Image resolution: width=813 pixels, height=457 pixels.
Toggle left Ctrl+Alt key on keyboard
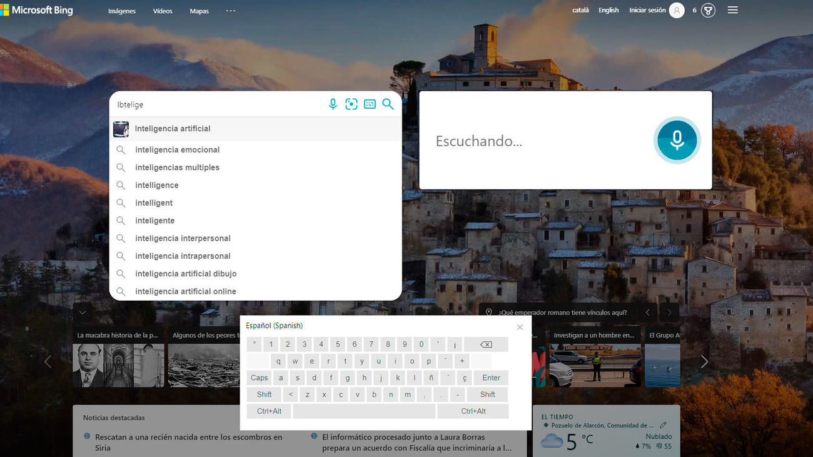coord(269,411)
